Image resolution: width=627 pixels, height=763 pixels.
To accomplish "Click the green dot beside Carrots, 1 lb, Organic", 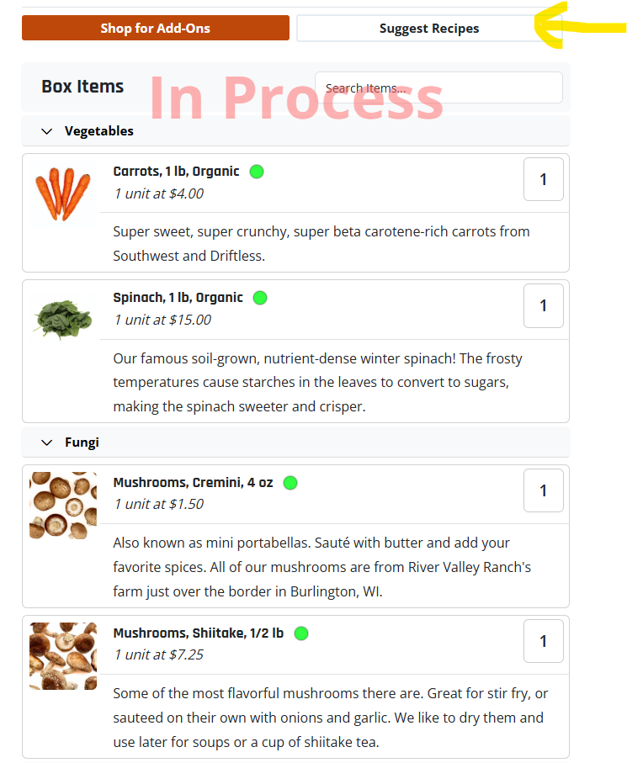I will coord(257,172).
